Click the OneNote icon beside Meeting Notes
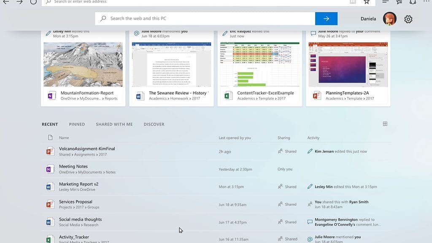Image resolution: width=432 pixels, height=243 pixels. [x=50, y=169]
